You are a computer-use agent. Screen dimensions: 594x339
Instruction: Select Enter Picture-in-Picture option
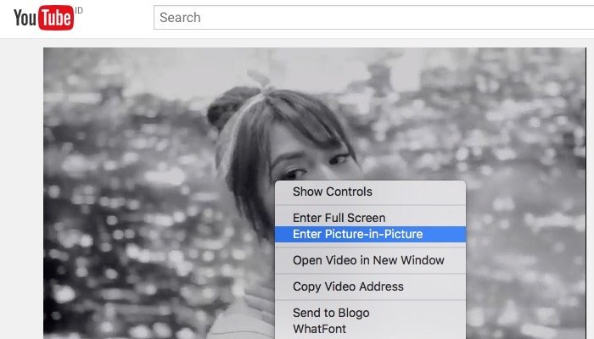tap(370, 234)
